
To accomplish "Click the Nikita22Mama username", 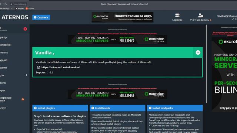I will pyautogui.click(x=227, y=16).
